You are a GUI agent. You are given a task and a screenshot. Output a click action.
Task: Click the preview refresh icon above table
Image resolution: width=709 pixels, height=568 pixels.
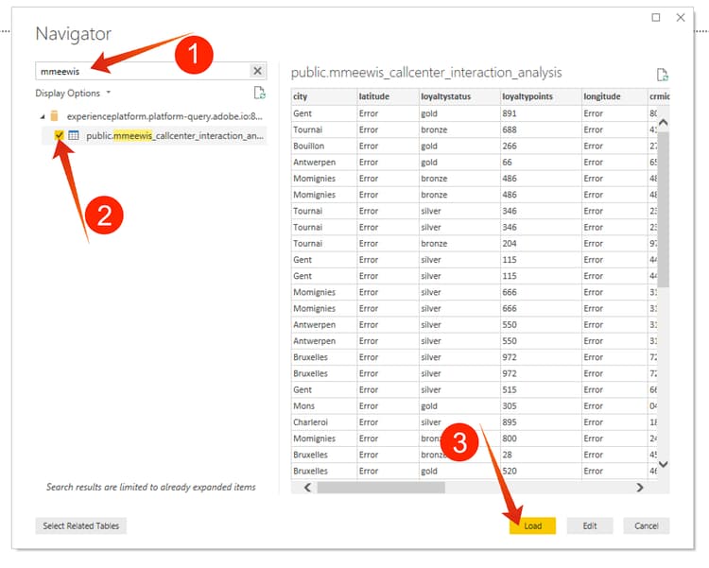[x=663, y=75]
